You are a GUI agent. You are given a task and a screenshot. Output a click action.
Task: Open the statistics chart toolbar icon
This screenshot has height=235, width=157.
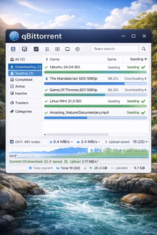[24, 49]
